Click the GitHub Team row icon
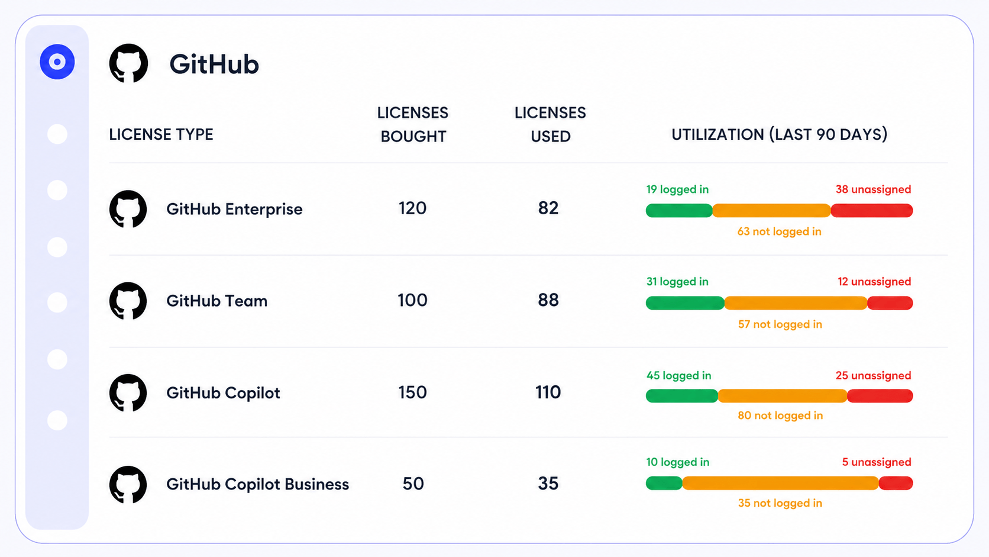989x557 pixels. pos(128,301)
